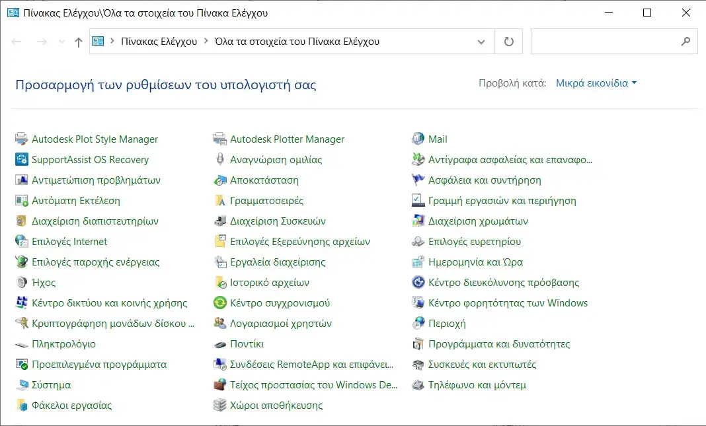Click Κρυπτογράφηση μονάδων δίσκου key icon
Viewport: 706px width, 426px height.
point(21,323)
